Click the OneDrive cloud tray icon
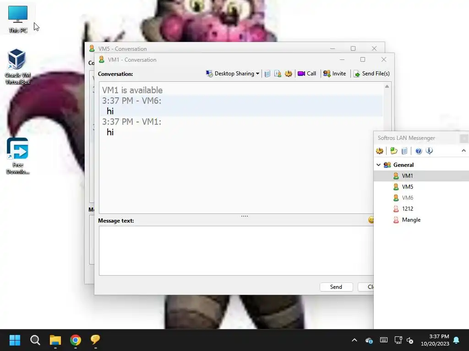 coord(369,340)
